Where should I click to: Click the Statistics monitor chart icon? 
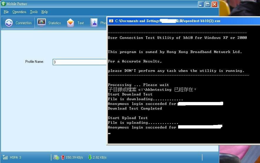[x=42, y=23]
